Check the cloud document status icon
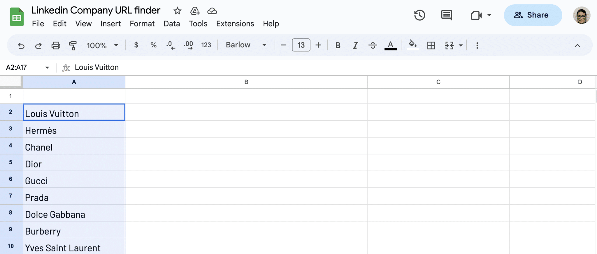This screenshot has width=597, height=254. click(212, 11)
